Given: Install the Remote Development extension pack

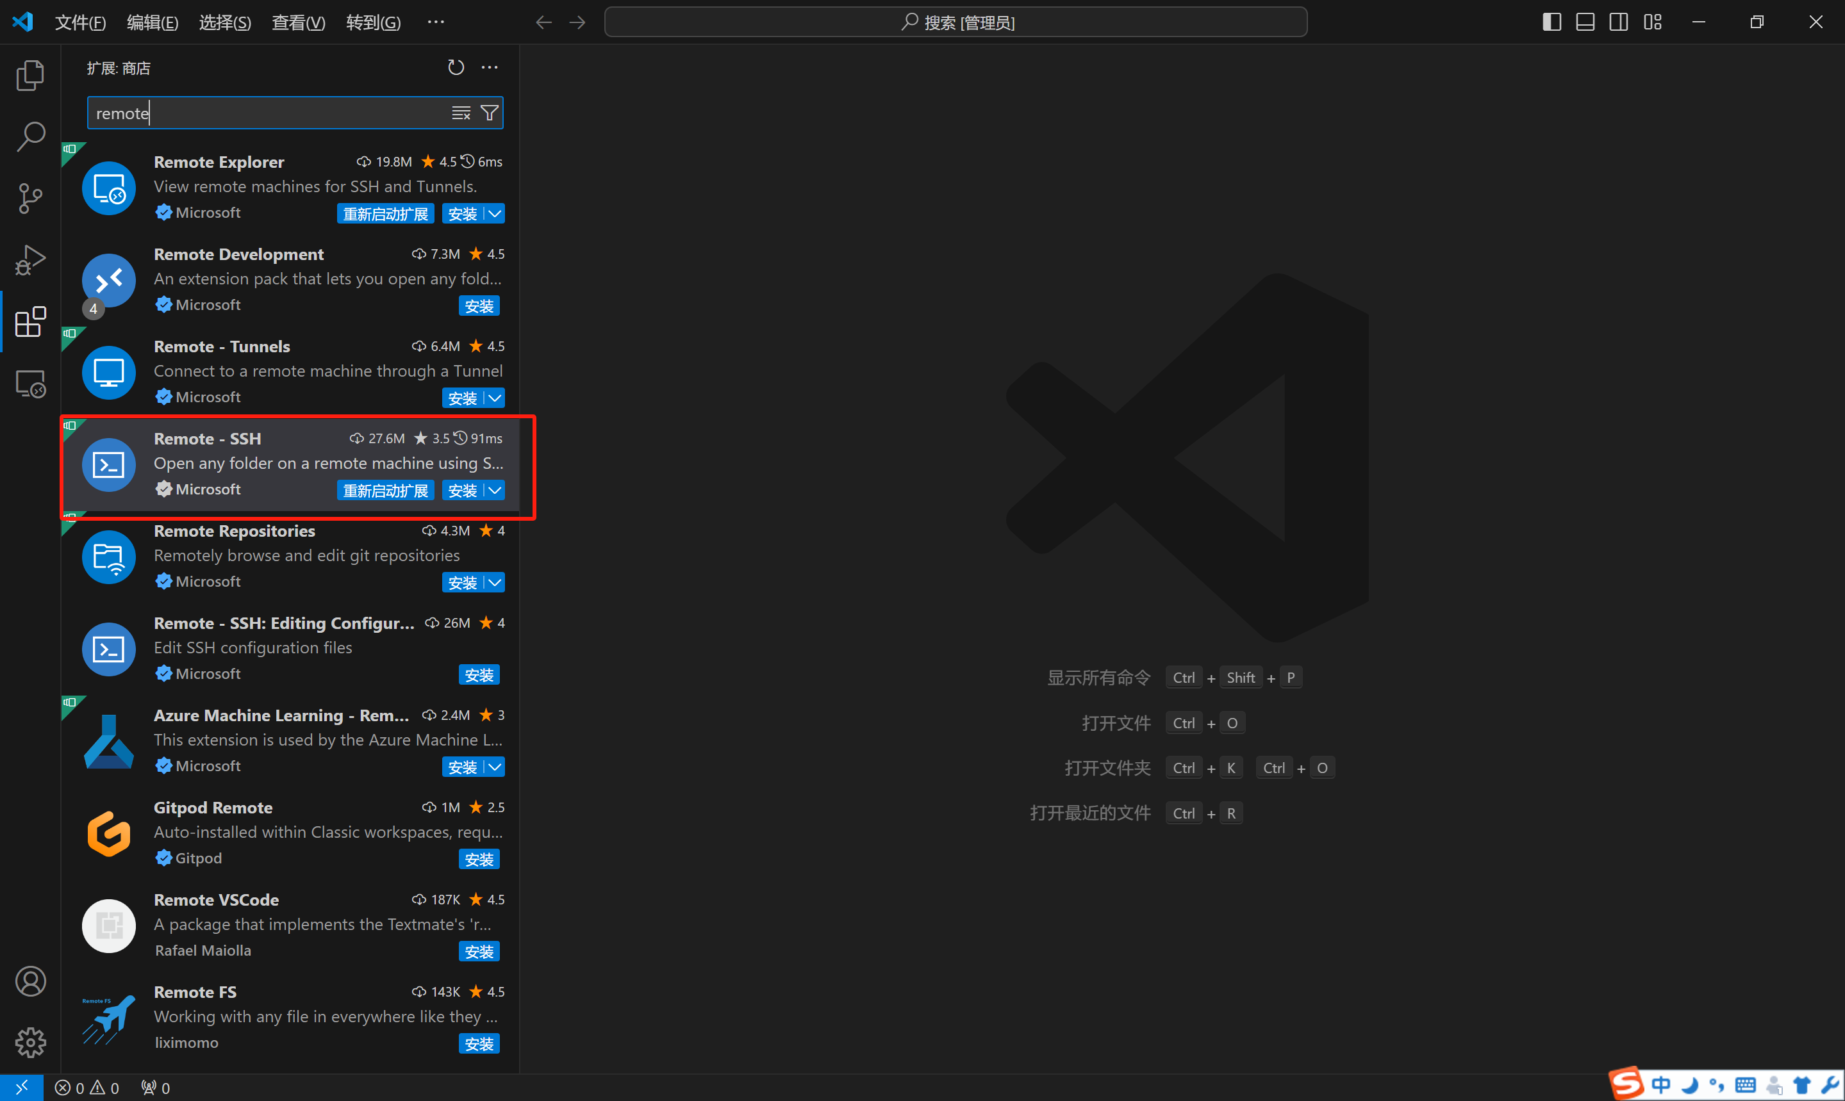Looking at the screenshot, I should tap(479, 306).
